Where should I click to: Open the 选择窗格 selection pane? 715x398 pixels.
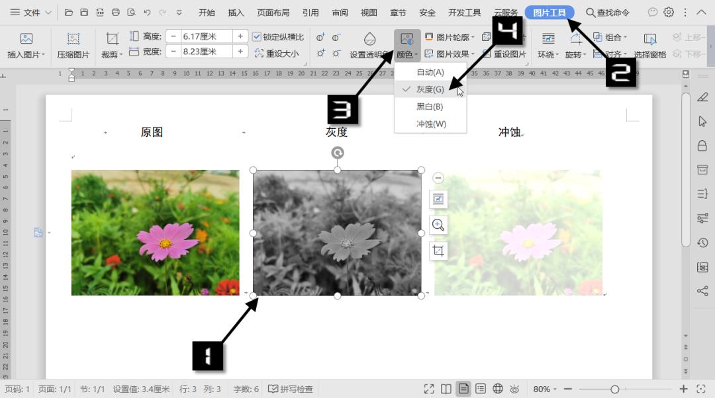point(649,45)
